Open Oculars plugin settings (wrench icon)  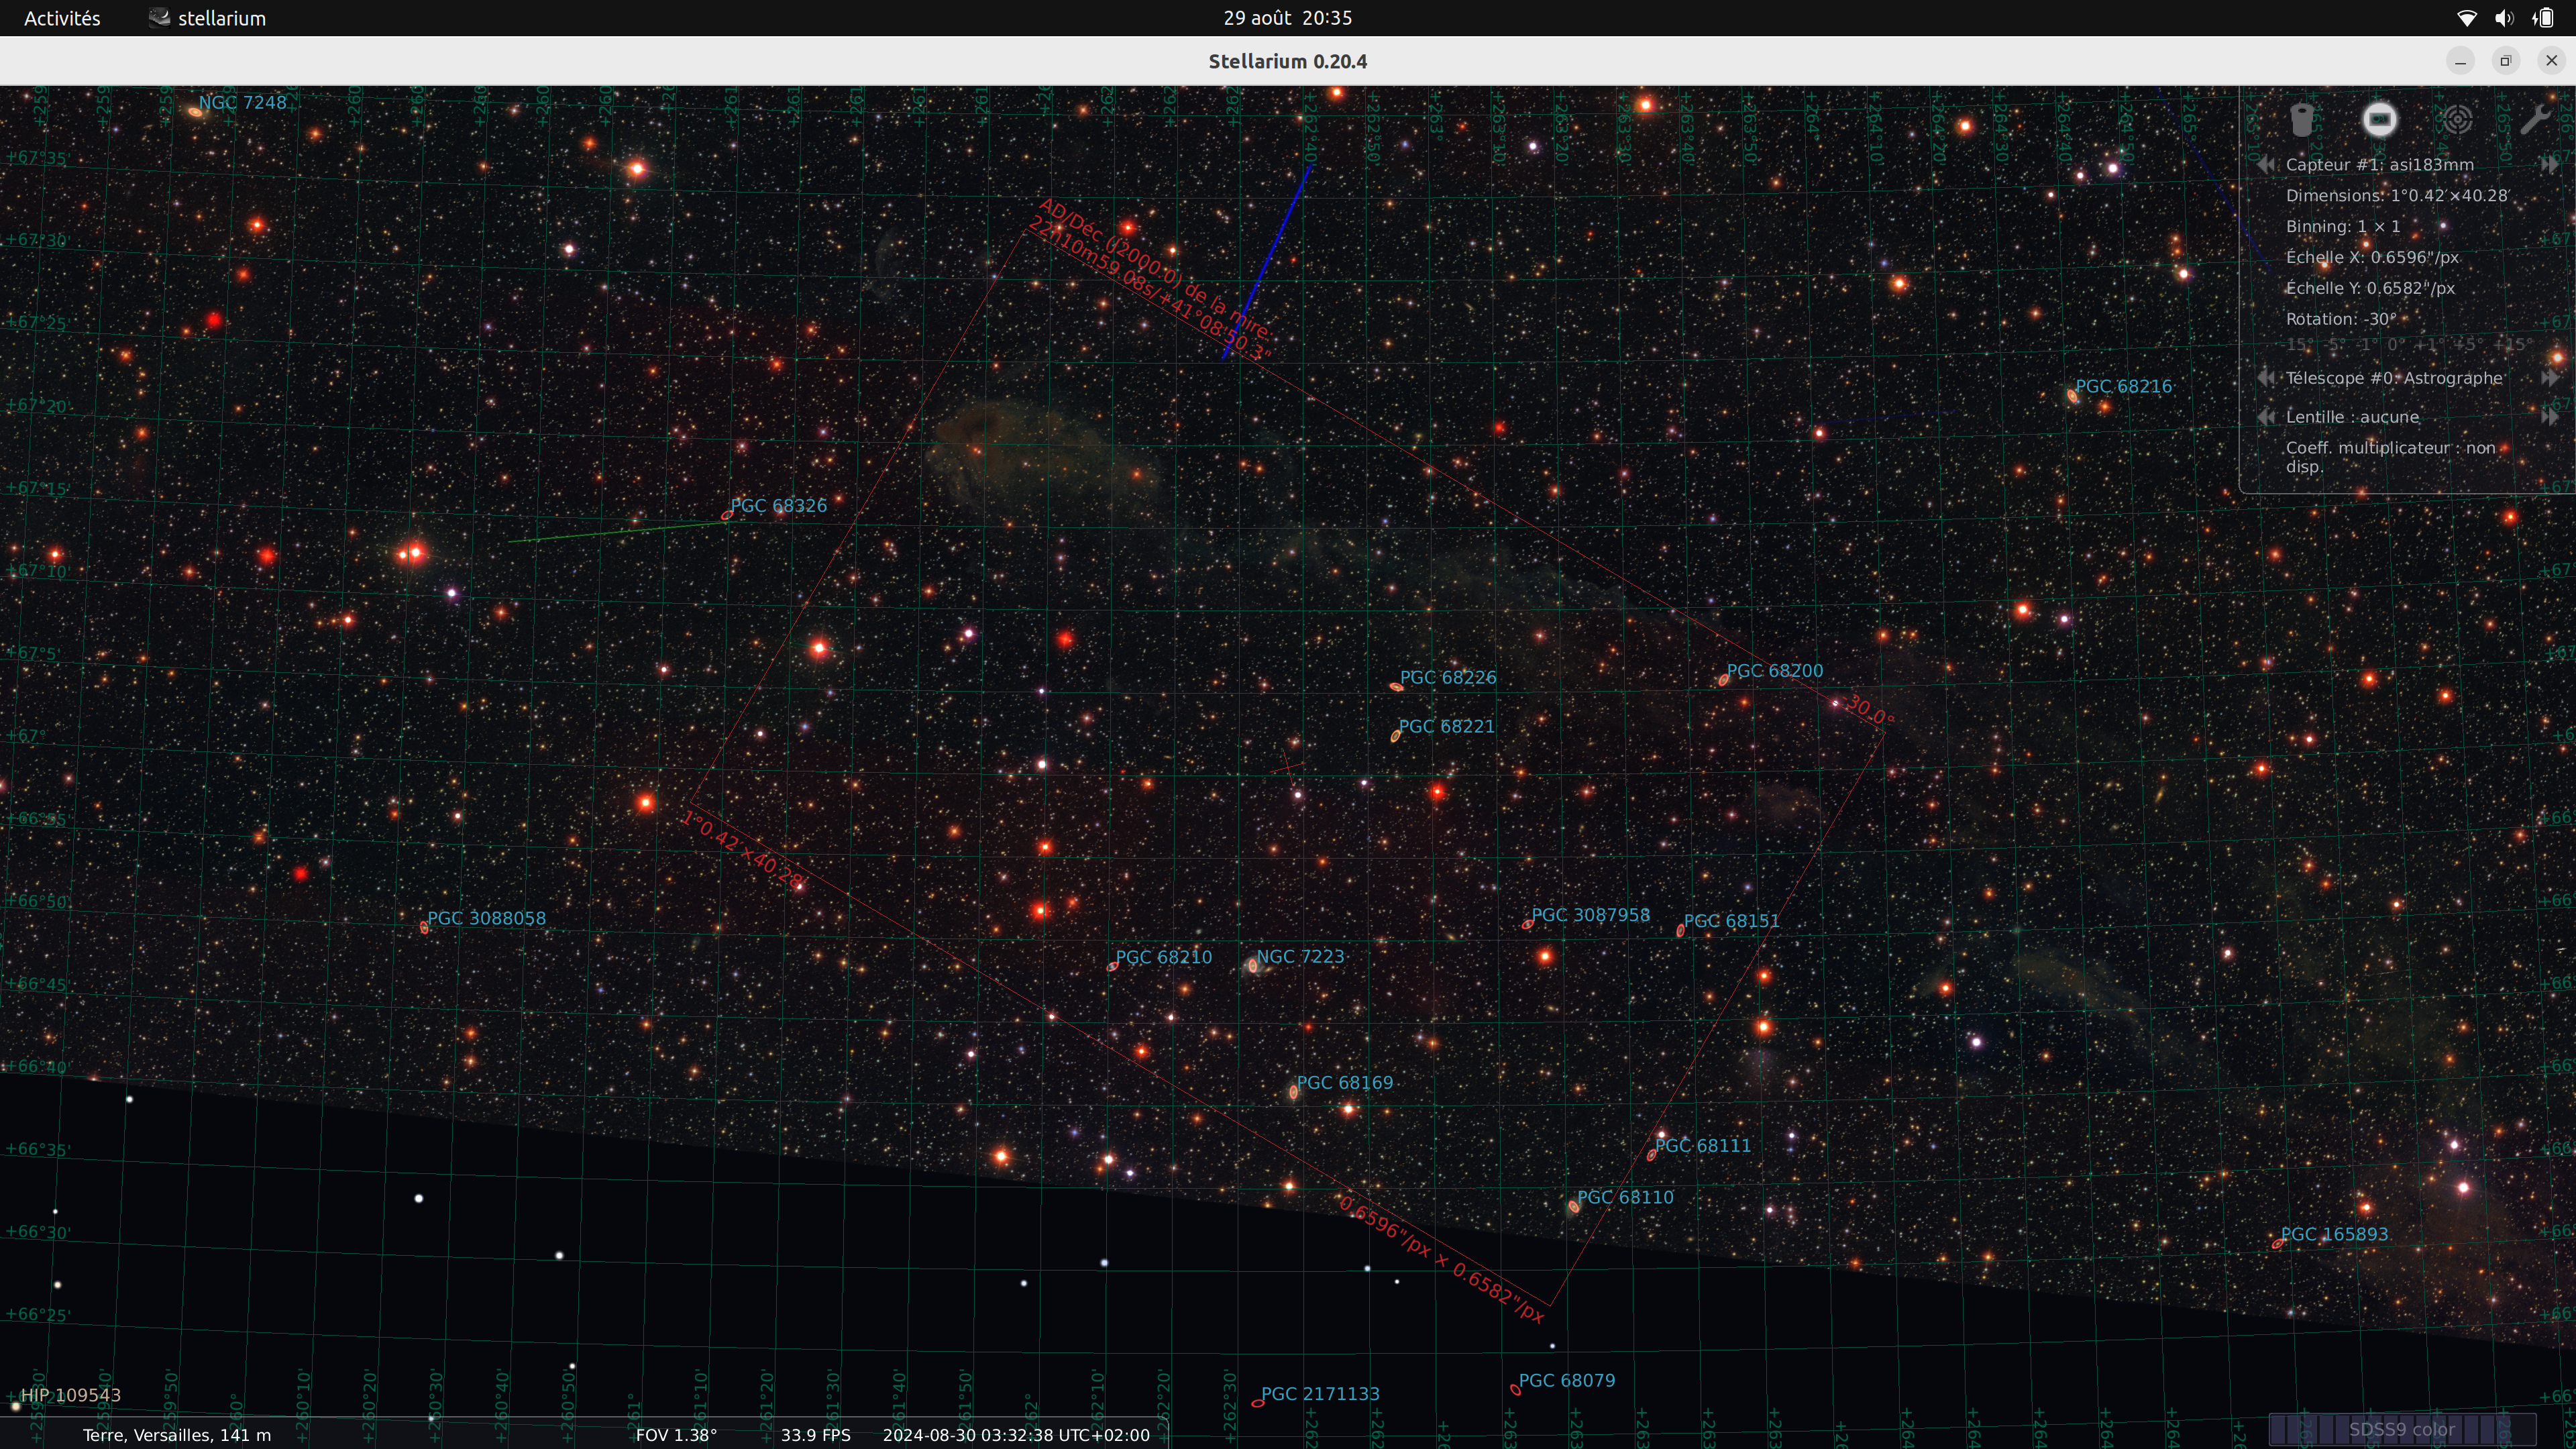2534,120
